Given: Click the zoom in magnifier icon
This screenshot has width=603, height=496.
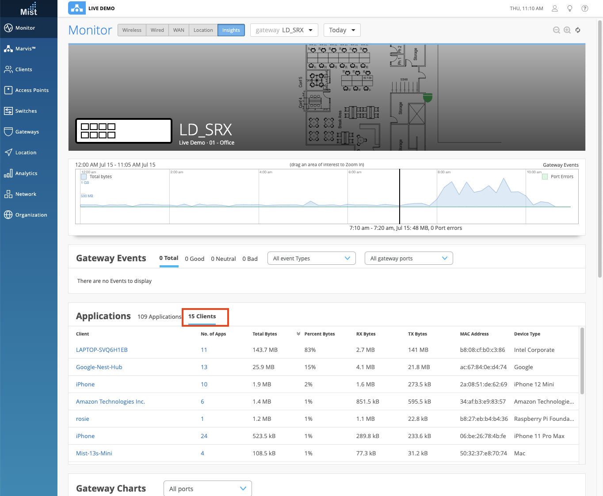Looking at the screenshot, I should pyautogui.click(x=567, y=30).
